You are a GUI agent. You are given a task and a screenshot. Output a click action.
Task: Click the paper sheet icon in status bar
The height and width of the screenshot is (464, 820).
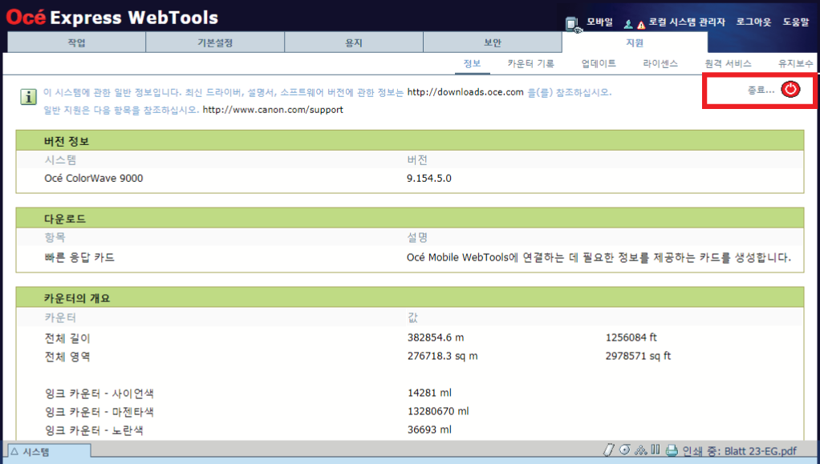(608, 450)
